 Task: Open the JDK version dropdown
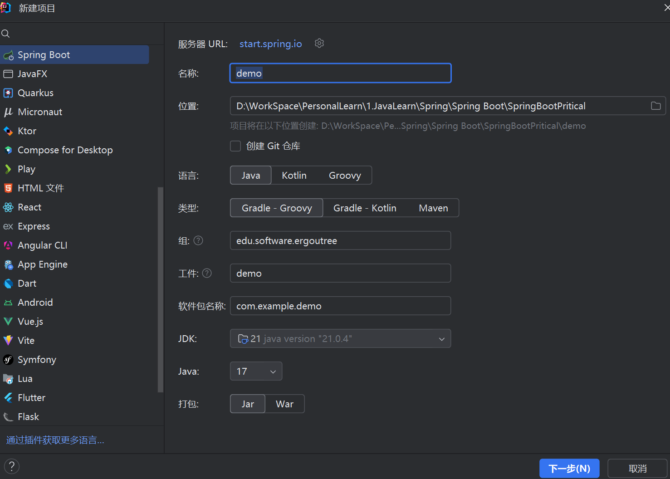point(340,338)
